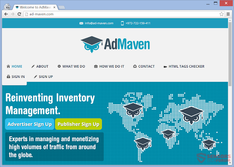Click the Advertiser Sign Up button
This screenshot has height=167, width=234.
[30, 124]
